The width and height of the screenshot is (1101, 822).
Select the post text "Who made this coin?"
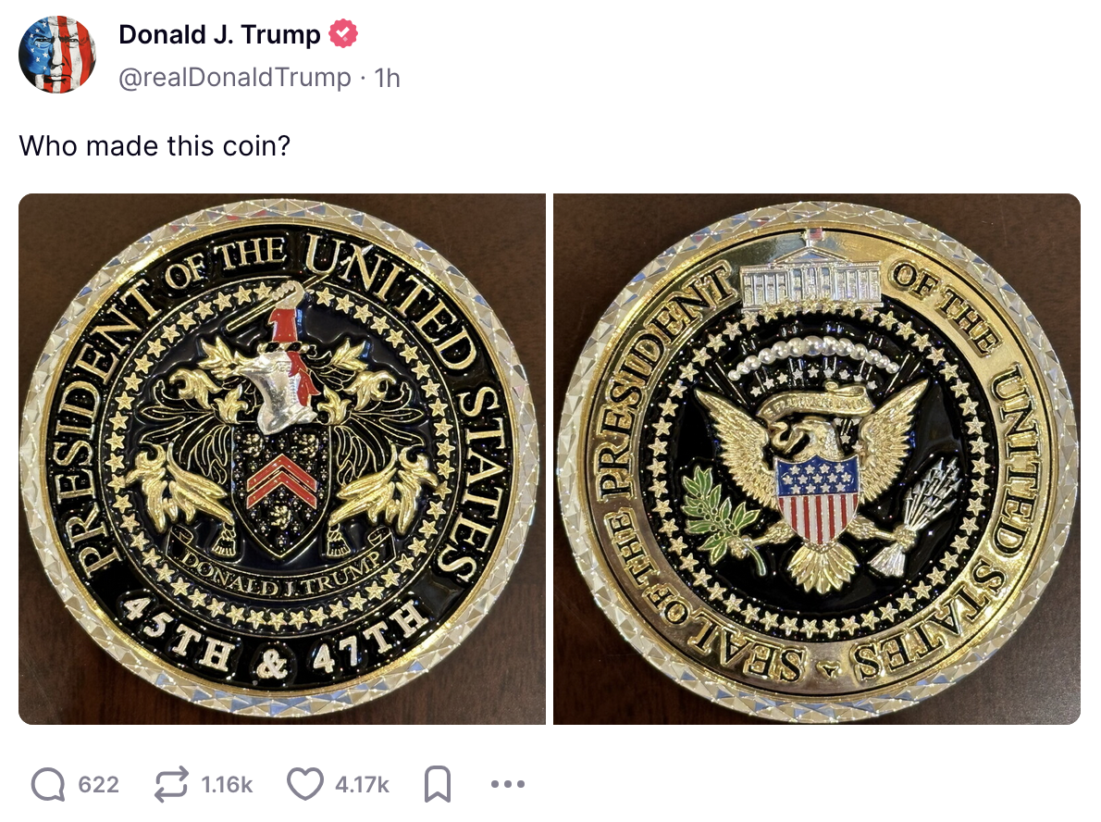(x=155, y=146)
